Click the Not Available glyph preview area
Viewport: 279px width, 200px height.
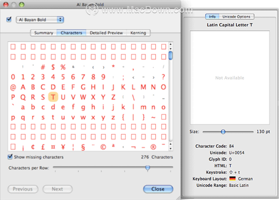pos(230,78)
